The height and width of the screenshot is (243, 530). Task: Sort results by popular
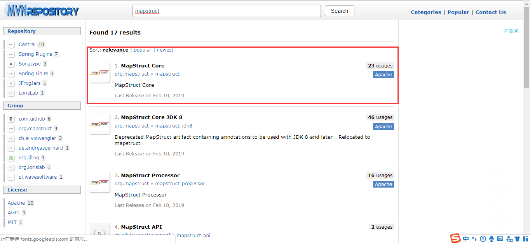coord(143,50)
